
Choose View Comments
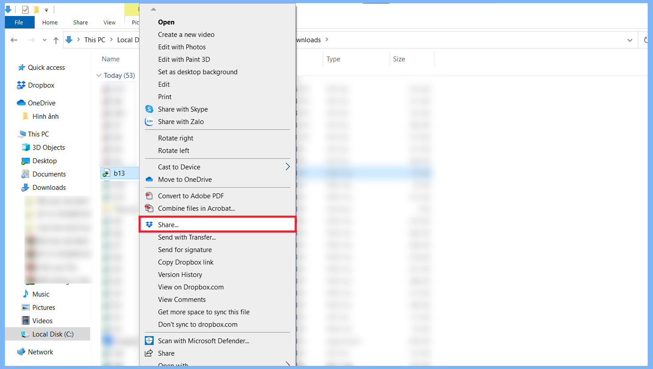coord(182,299)
